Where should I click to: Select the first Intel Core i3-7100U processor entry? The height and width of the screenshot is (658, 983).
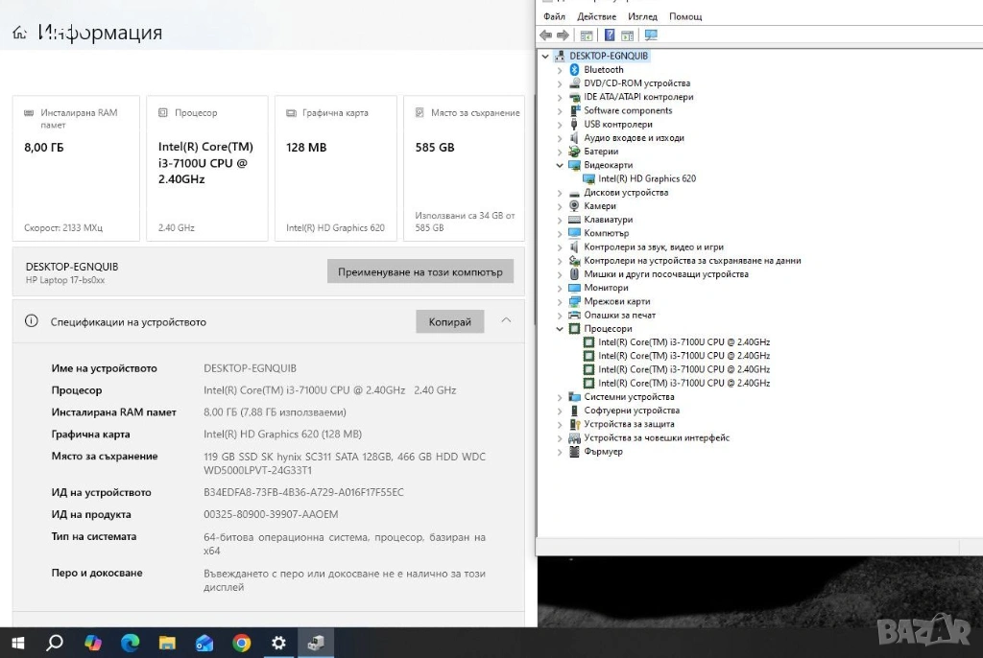click(683, 342)
